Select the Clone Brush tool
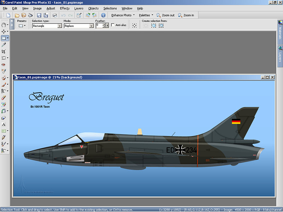The height and width of the screenshot is (212, 283). point(4,78)
